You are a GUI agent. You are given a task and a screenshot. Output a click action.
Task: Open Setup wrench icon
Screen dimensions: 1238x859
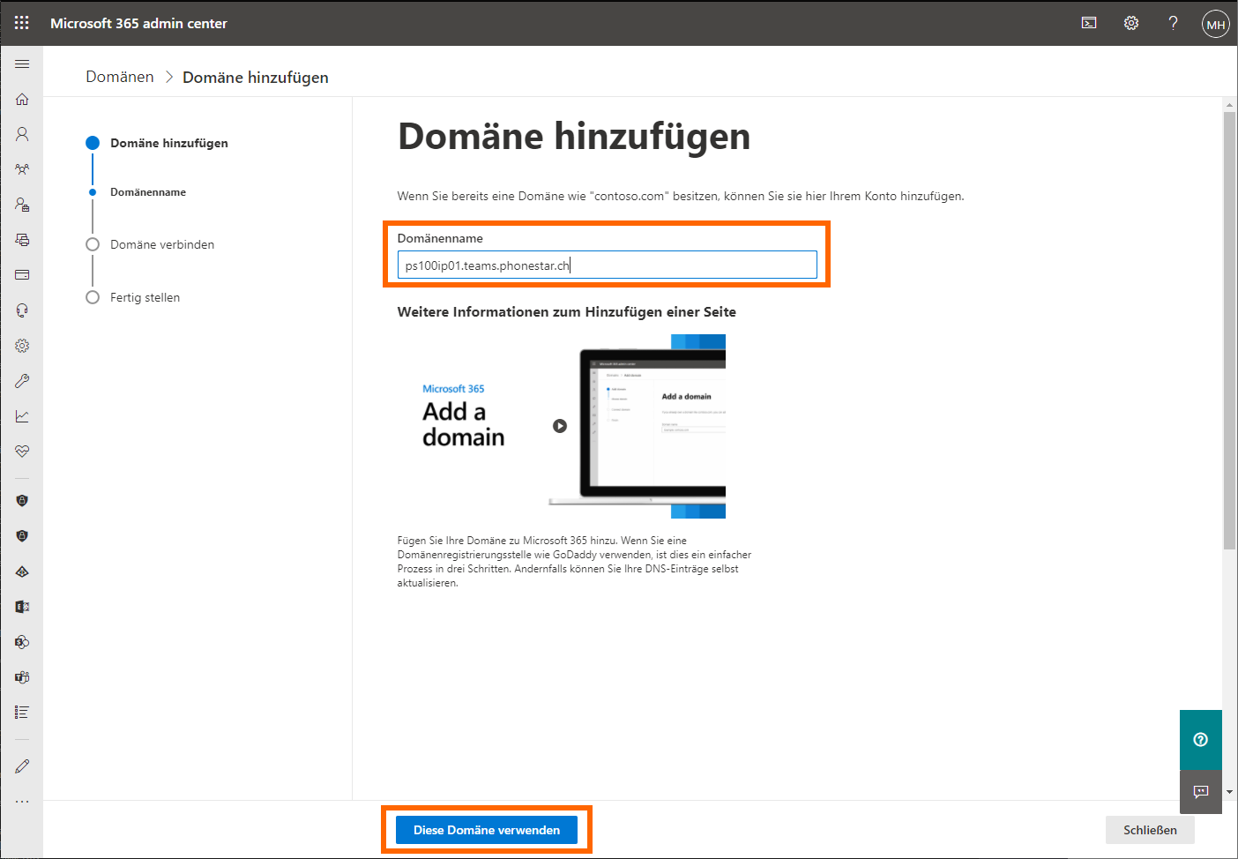pyautogui.click(x=22, y=381)
